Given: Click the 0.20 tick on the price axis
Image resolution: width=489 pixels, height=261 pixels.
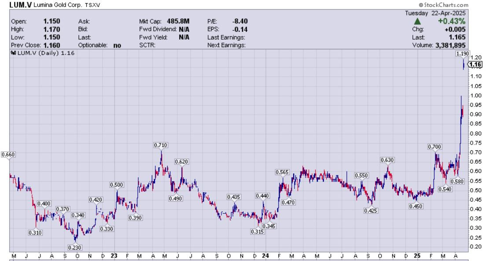Looking at the screenshot, I should pyautogui.click(x=476, y=246).
